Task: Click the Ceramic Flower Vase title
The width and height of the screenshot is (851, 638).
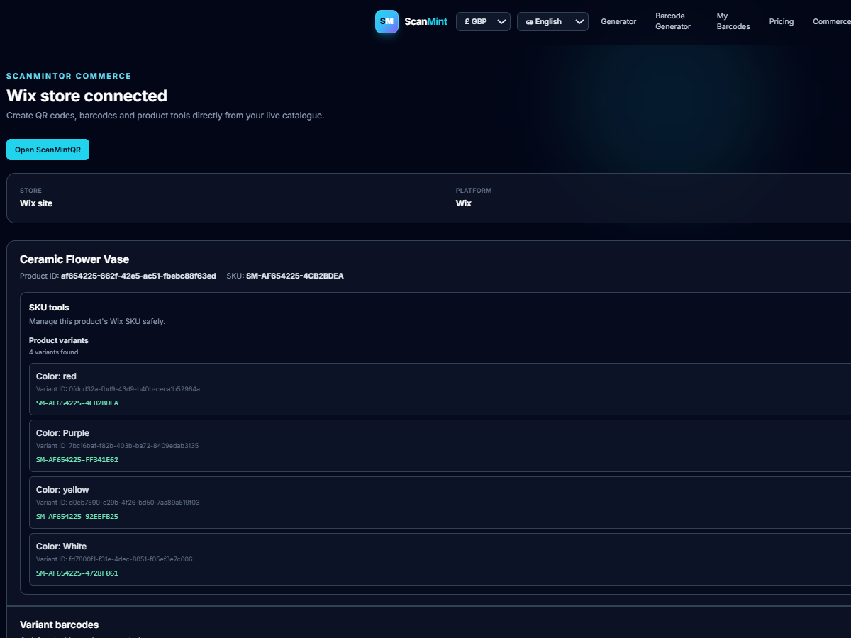Action: (x=74, y=259)
